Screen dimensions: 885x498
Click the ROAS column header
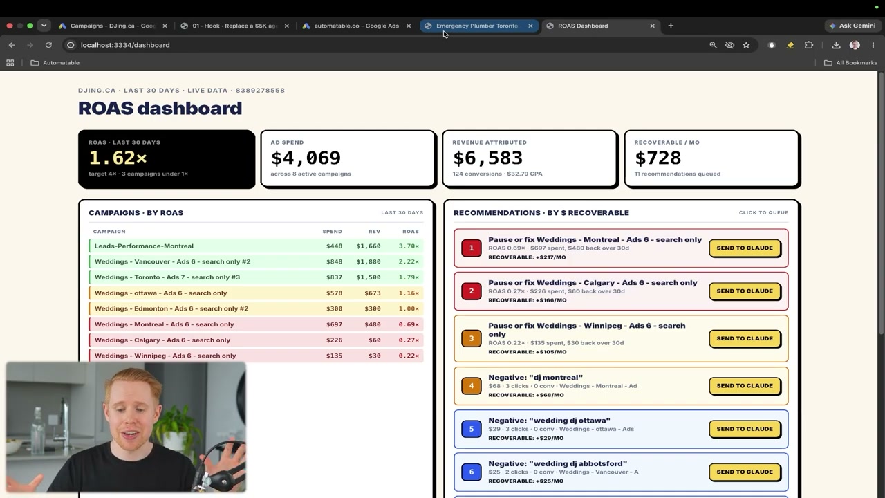pos(410,232)
